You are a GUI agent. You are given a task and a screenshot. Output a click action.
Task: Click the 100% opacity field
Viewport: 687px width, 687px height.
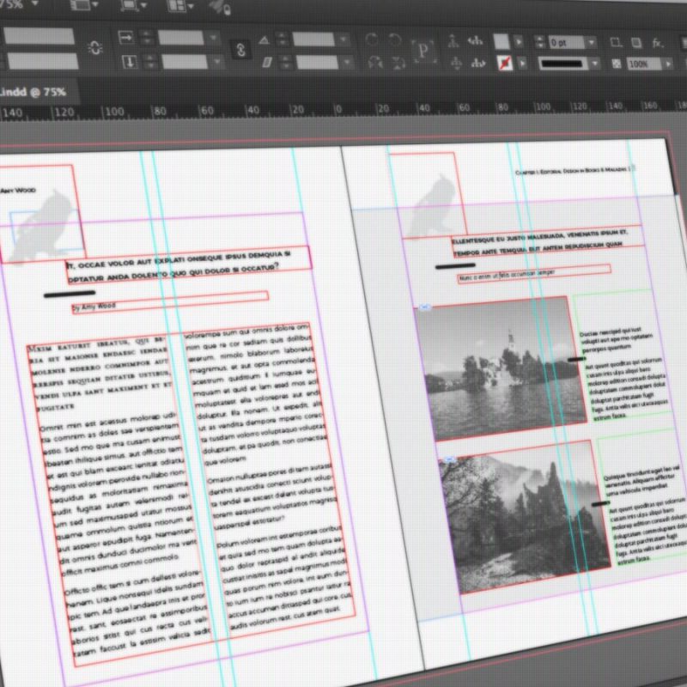(644, 64)
